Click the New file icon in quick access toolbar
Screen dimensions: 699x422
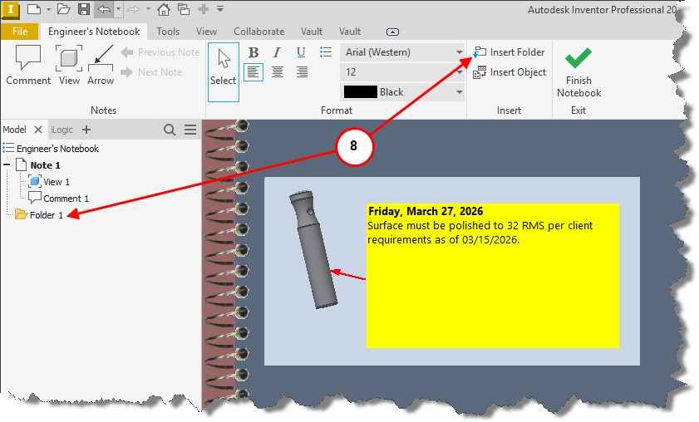(x=34, y=9)
